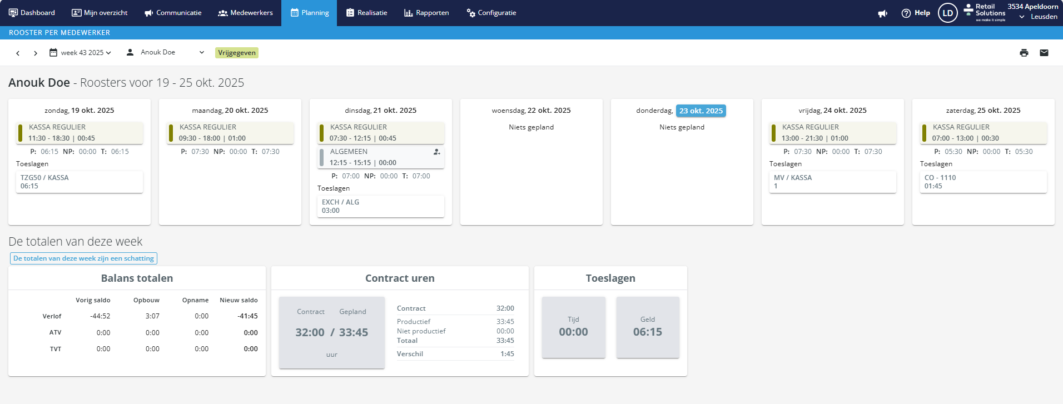The image size is (1063, 404).
Task: Click the EXCH / ALG allowance card
Action: (x=380, y=206)
